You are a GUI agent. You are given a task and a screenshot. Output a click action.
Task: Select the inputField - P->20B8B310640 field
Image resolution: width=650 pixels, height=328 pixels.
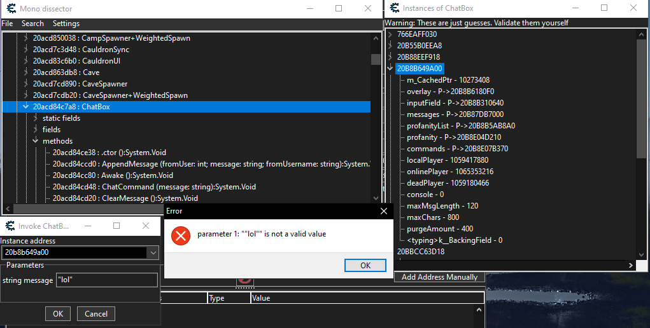coord(455,103)
